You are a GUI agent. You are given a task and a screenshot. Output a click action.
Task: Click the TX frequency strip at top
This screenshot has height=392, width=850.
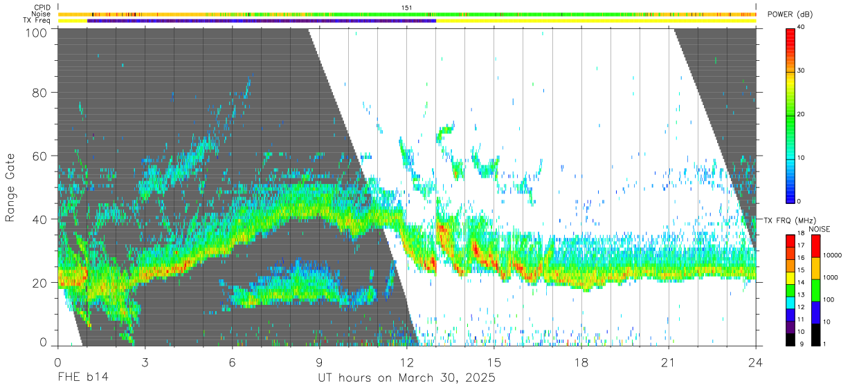407,21
